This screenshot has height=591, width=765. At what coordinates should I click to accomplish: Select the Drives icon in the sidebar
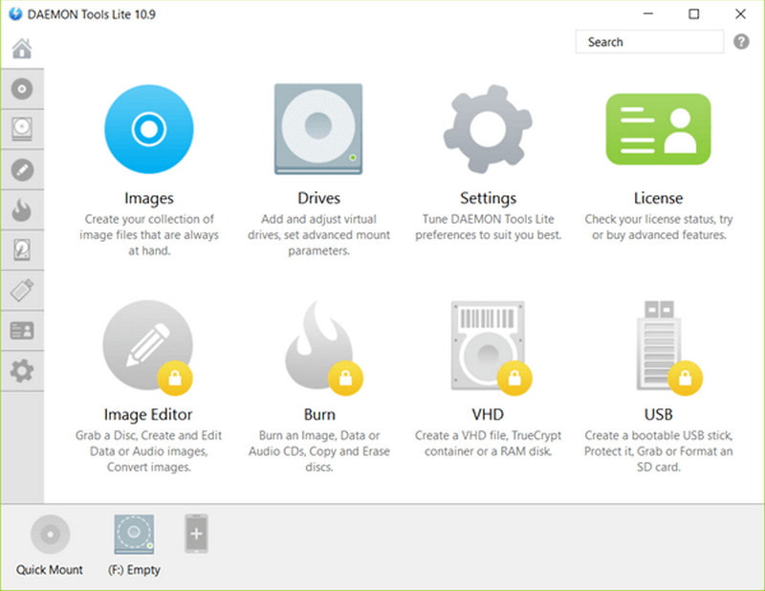click(x=22, y=129)
